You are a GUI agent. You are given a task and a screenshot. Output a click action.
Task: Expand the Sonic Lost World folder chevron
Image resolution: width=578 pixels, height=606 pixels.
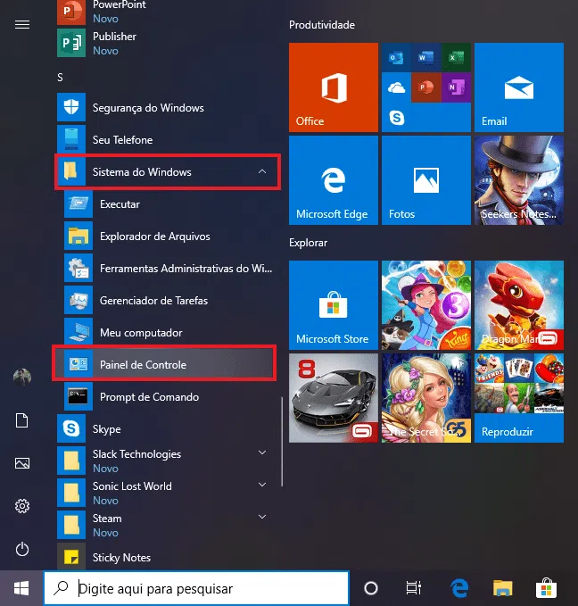[262, 485]
